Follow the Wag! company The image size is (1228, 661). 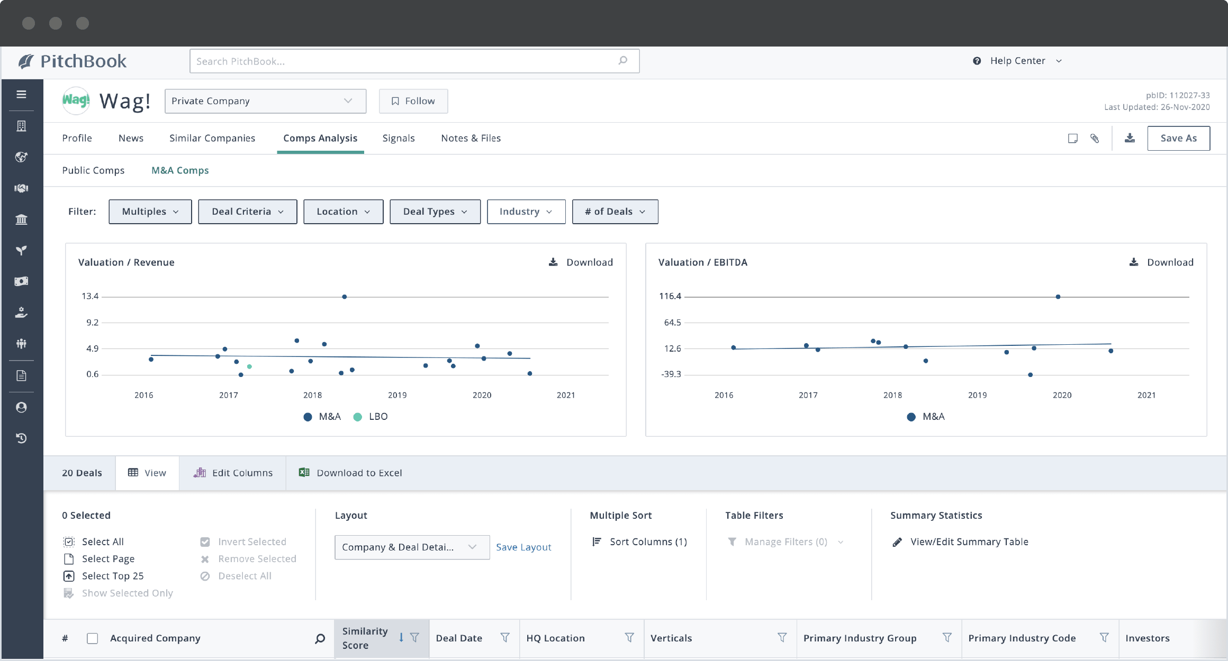pyautogui.click(x=413, y=101)
